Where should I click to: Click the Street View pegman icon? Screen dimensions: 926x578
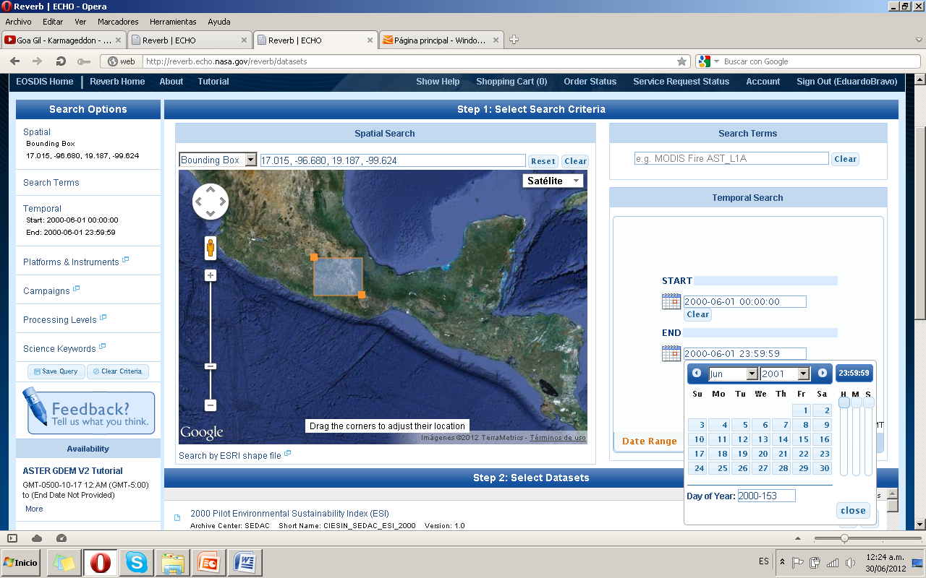[x=211, y=248]
